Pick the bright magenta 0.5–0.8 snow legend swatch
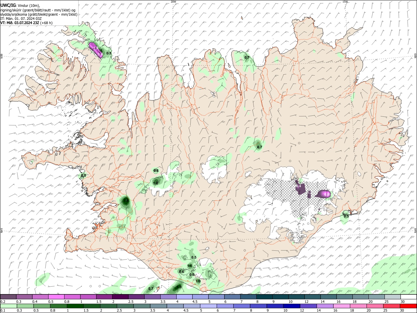This screenshot has height=313, width=417. click(x=56, y=297)
